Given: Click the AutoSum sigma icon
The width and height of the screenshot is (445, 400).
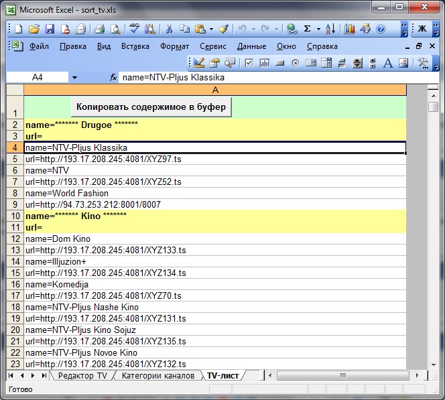Looking at the screenshot, I should point(307,29).
